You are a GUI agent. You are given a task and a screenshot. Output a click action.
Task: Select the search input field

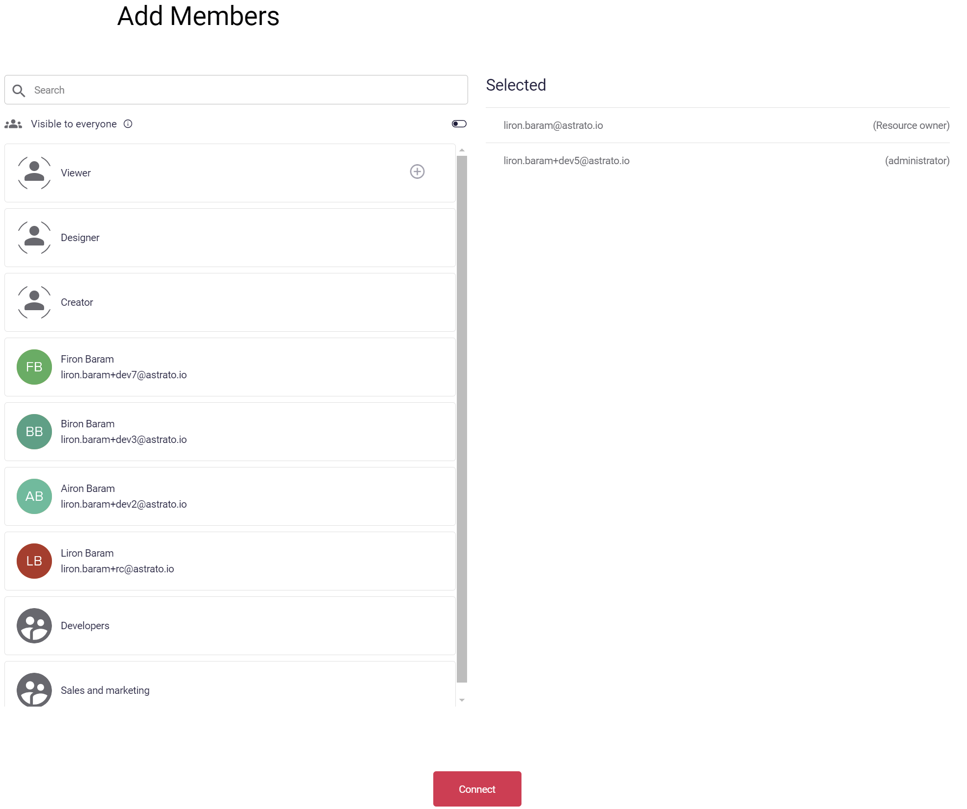[x=236, y=90]
